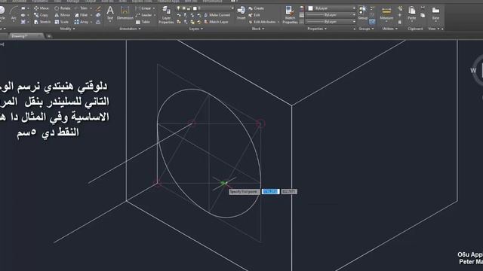The image size is (483, 271).
Task: Start the Dimension tool
Action: tap(125, 14)
